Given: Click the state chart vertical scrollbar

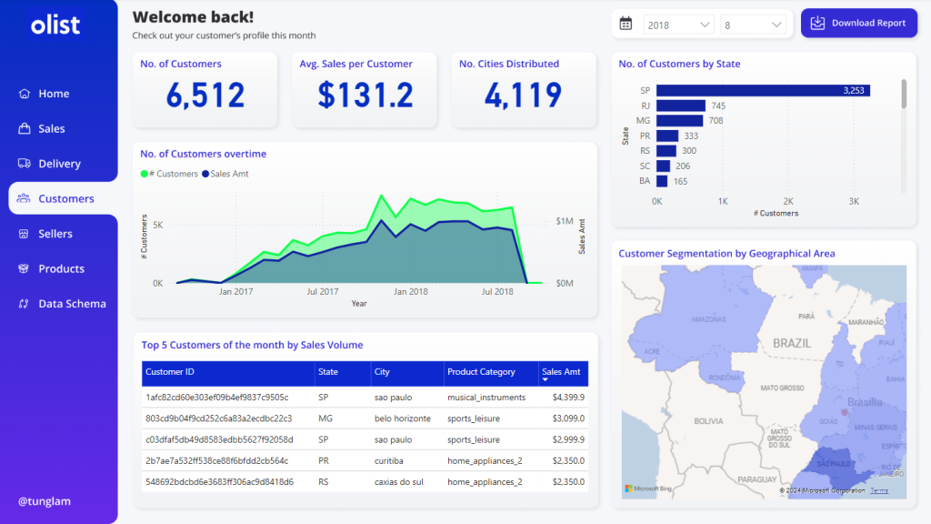Looking at the screenshot, I should [903, 95].
